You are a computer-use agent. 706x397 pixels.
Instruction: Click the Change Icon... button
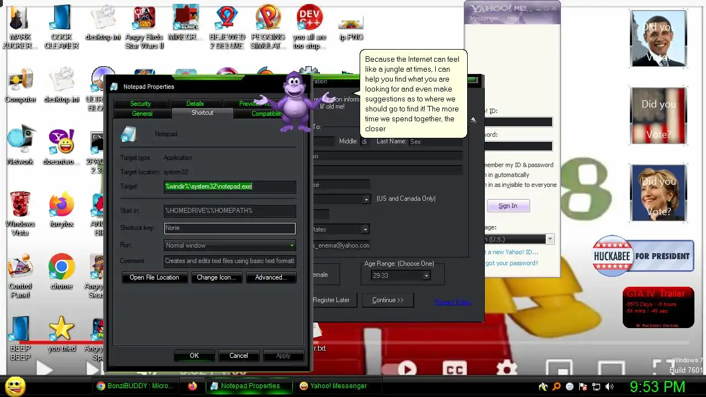(216, 277)
